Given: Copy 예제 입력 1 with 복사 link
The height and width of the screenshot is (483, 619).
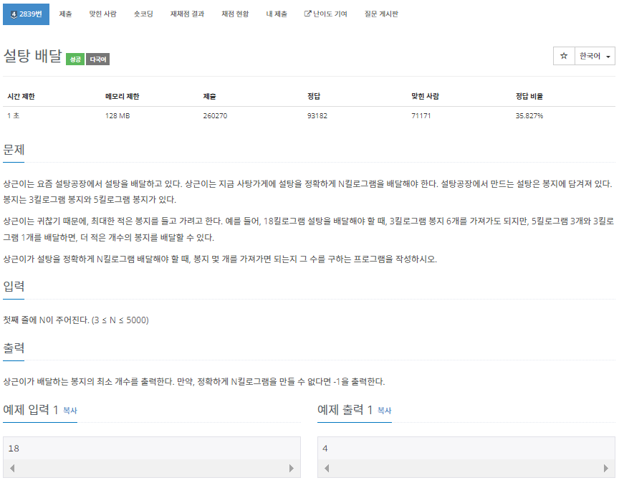Looking at the screenshot, I should coord(70,411).
